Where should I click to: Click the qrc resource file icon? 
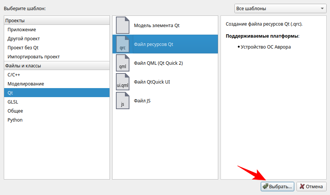pyautogui.click(x=122, y=44)
